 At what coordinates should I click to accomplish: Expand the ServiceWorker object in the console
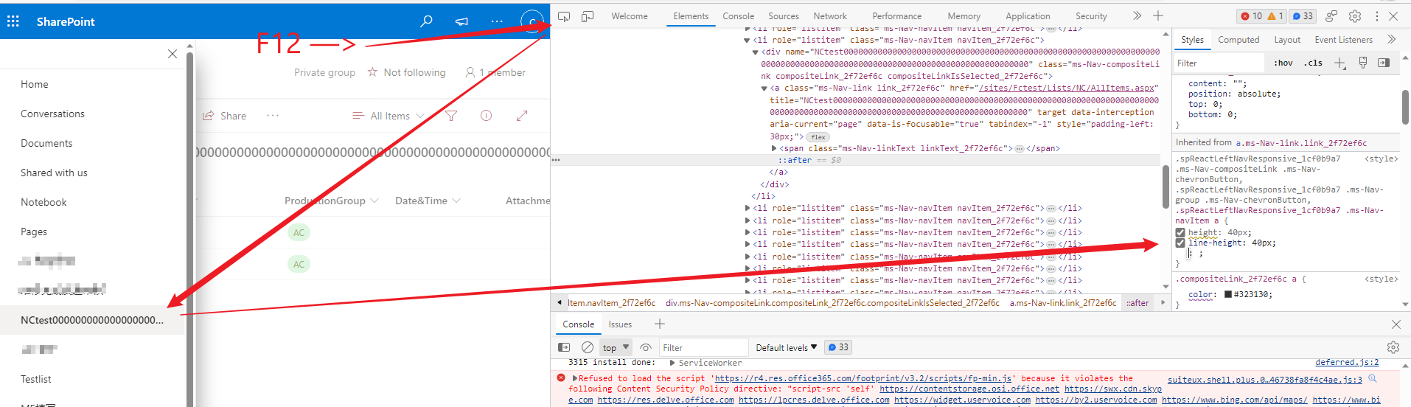pos(672,363)
